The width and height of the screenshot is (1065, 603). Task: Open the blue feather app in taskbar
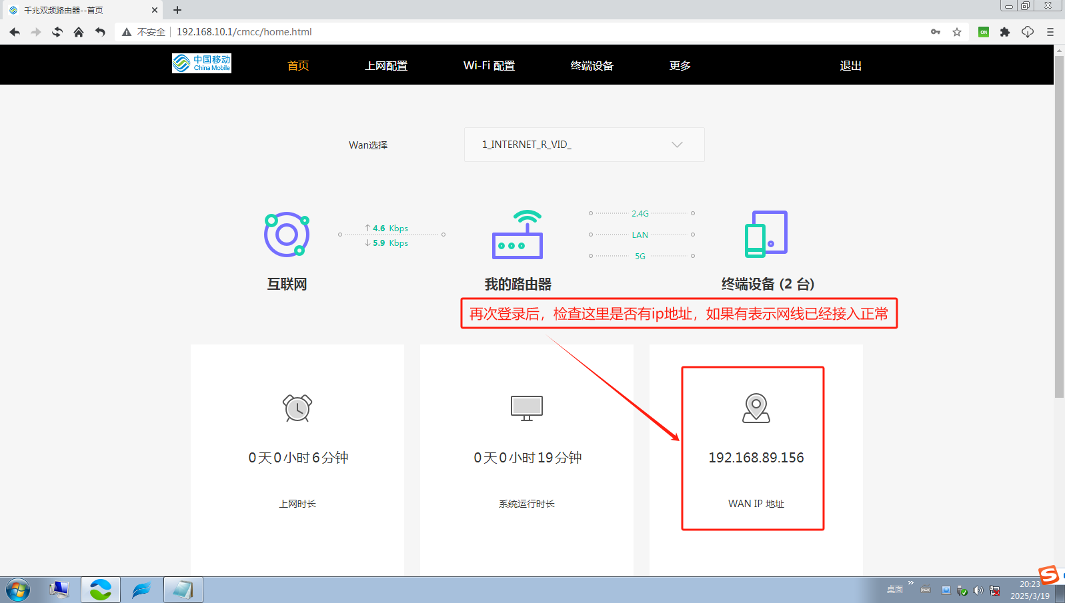pyautogui.click(x=141, y=590)
